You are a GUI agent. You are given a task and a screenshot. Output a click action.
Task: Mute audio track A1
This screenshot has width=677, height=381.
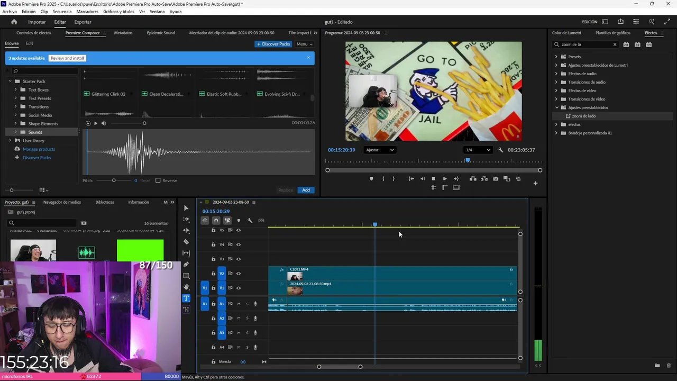(x=239, y=304)
